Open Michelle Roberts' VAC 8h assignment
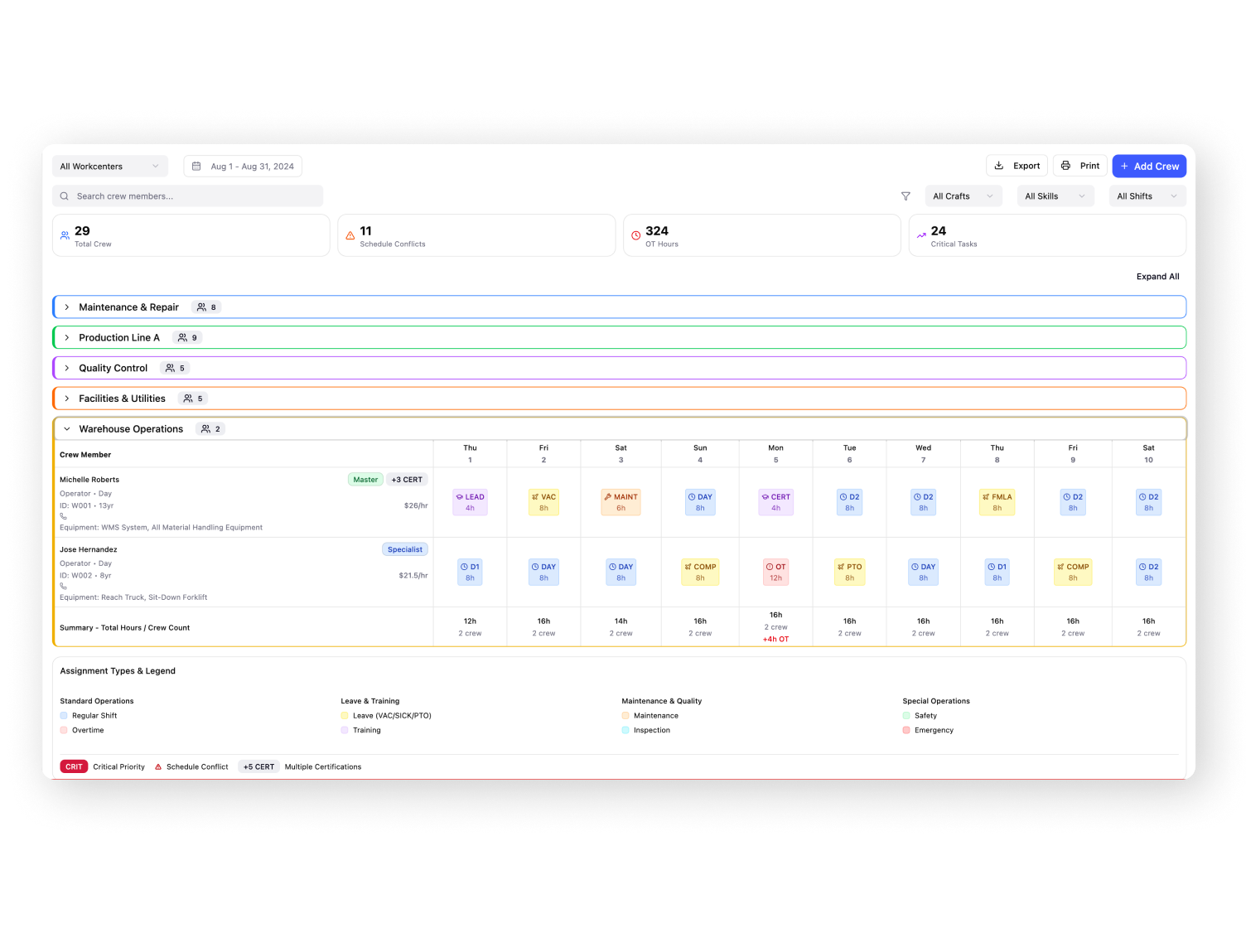This screenshot has height=928, width=1246. [543, 503]
